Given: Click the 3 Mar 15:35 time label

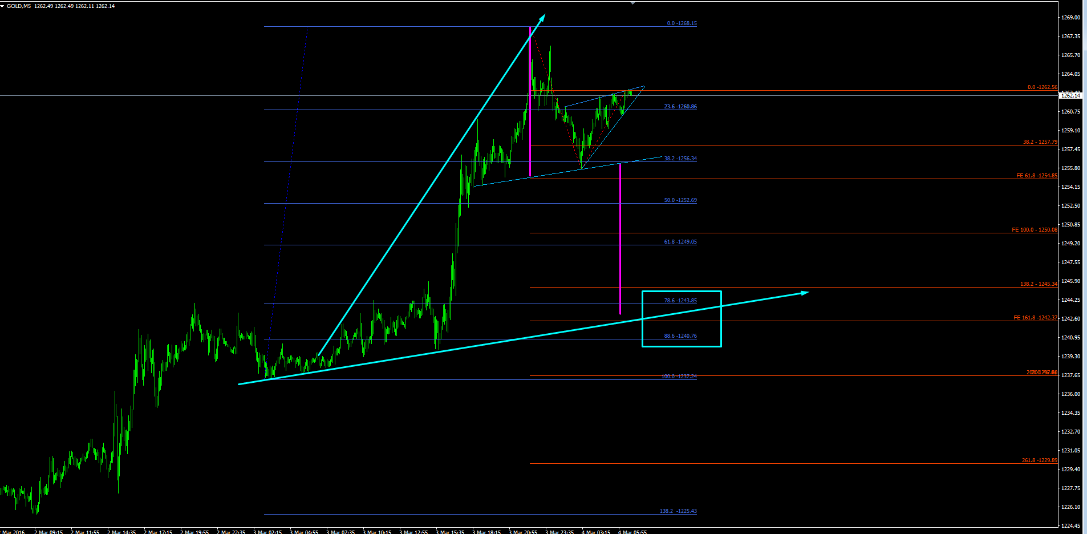Looking at the screenshot, I should pos(450,532).
